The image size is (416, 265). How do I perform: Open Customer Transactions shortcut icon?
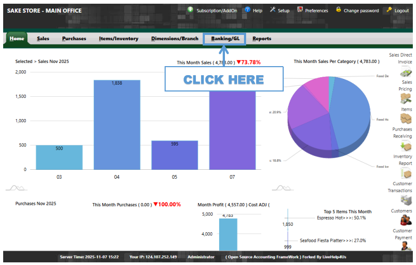405,200
